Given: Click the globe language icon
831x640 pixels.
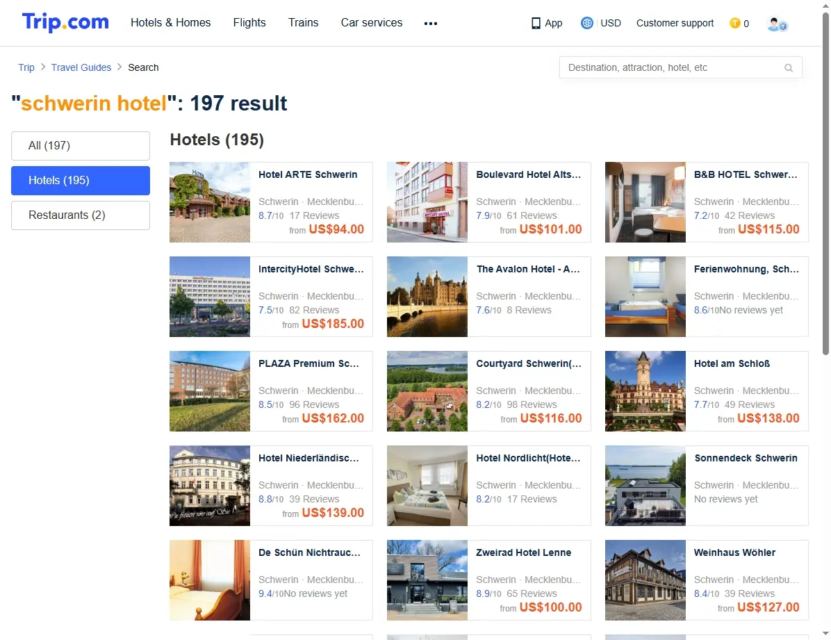Looking at the screenshot, I should click(x=586, y=23).
